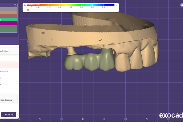Click the highlighted pink row in the side panel

tap(9, 65)
